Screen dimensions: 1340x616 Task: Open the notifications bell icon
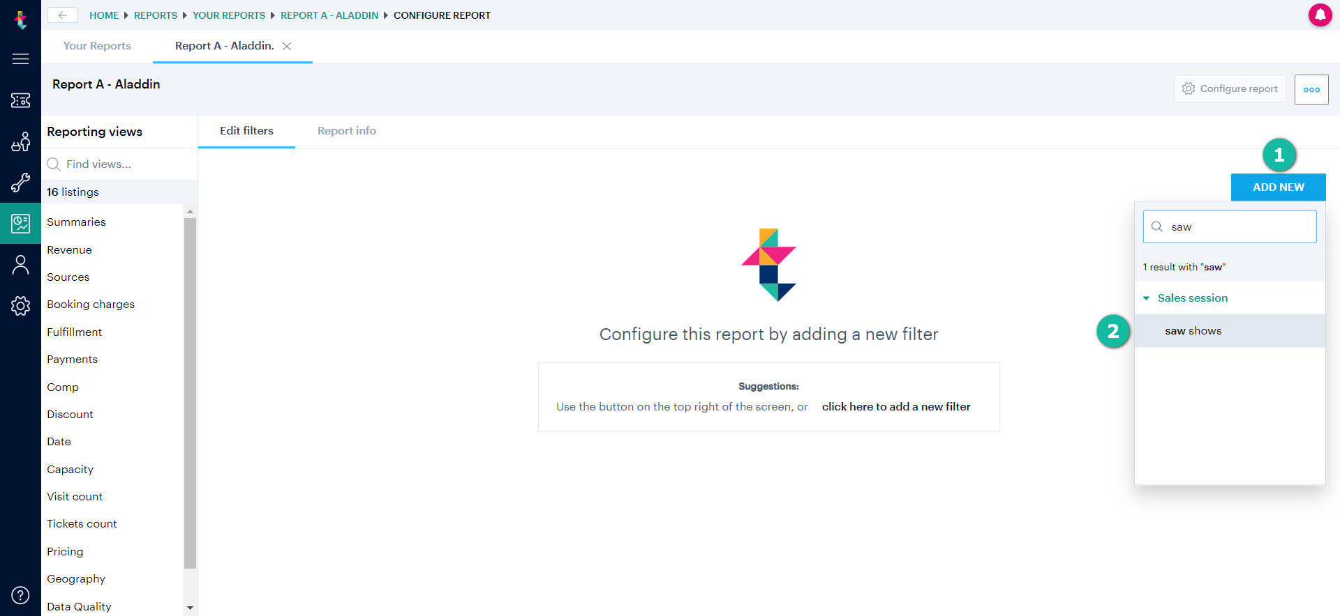point(1320,15)
